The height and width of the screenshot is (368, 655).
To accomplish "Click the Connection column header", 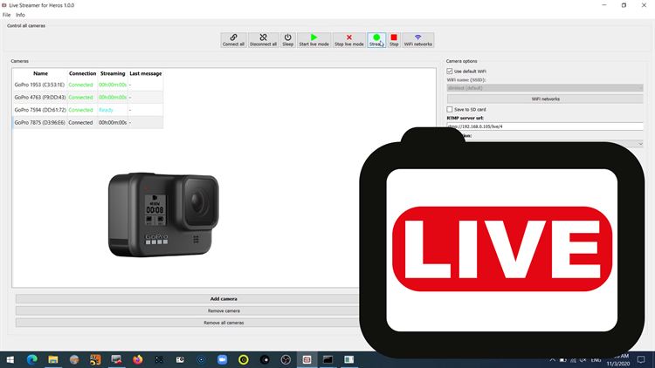I will click(82, 73).
